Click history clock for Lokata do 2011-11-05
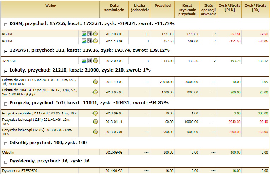Viewport: 270px width, 174px height. click(95, 82)
